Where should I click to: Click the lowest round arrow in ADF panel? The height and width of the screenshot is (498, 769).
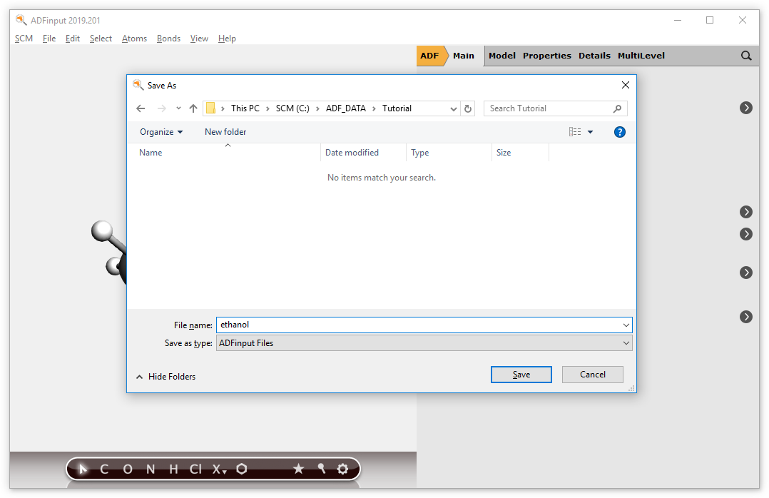746,317
